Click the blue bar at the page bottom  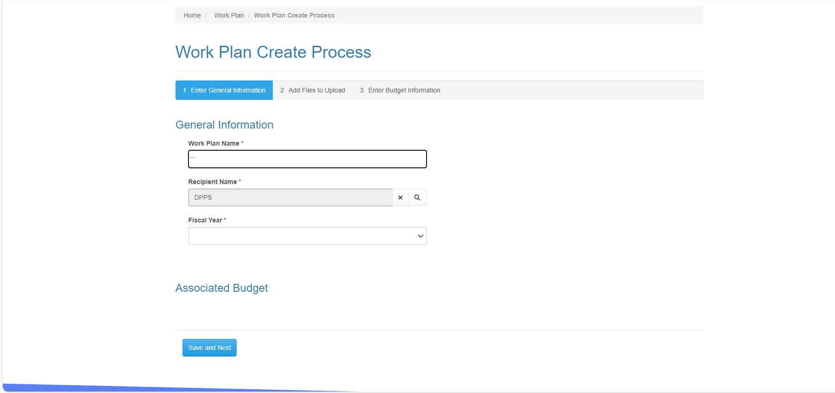[139, 387]
